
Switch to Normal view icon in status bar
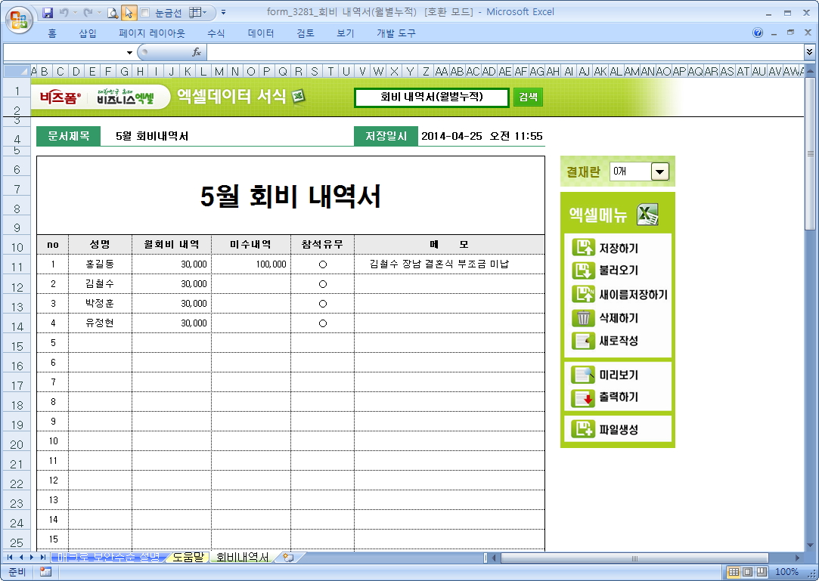coord(734,572)
